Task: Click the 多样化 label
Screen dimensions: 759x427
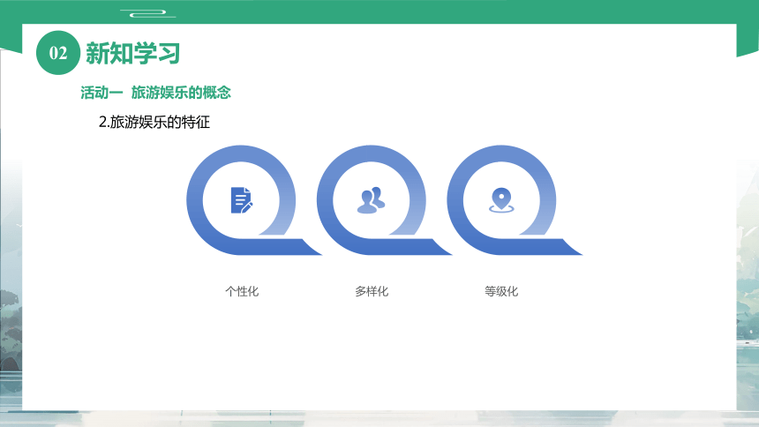Action: pos(372,291)
